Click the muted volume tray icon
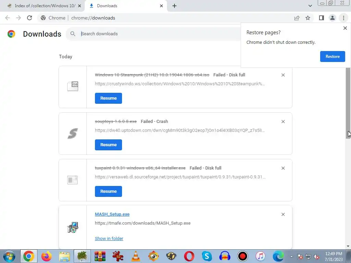This screenshot has width=351, height=263. tap(316, 256)
